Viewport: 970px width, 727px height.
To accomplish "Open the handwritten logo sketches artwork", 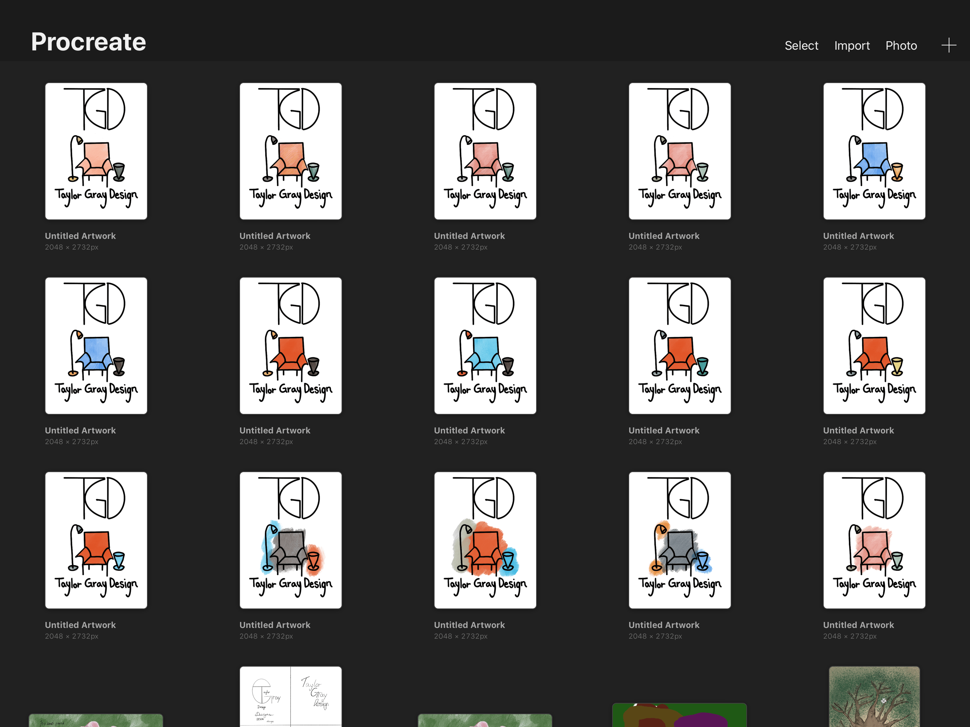I will [290, 697].
